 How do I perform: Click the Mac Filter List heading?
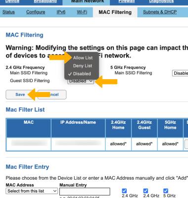click(x=25, y=109)
